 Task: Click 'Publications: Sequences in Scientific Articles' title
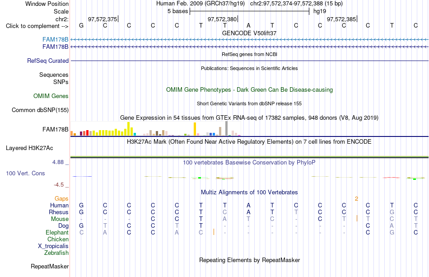point(249,68)
